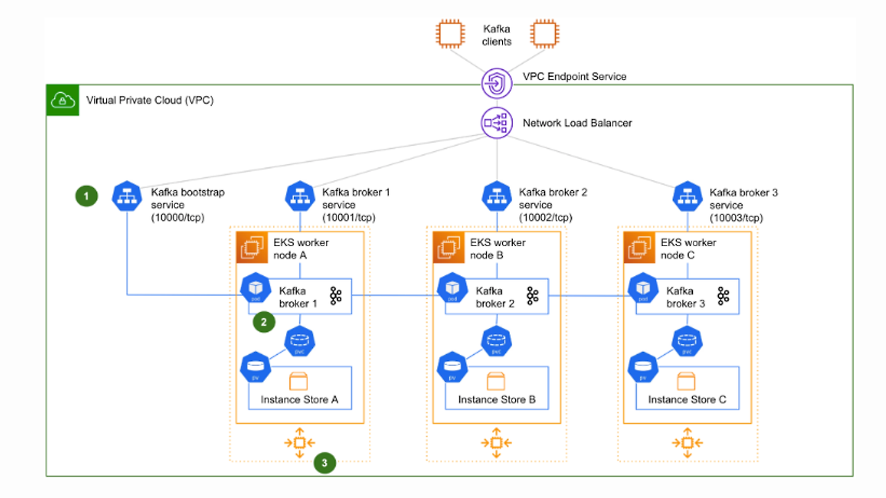Click the Kafka logo beside Kafka broker 2

pos(532,296)
